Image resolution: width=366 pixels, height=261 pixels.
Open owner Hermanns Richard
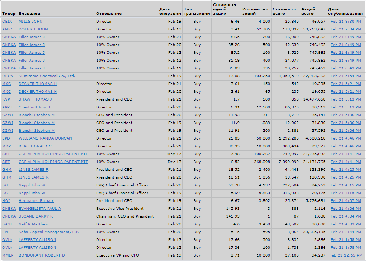point(36,201)
